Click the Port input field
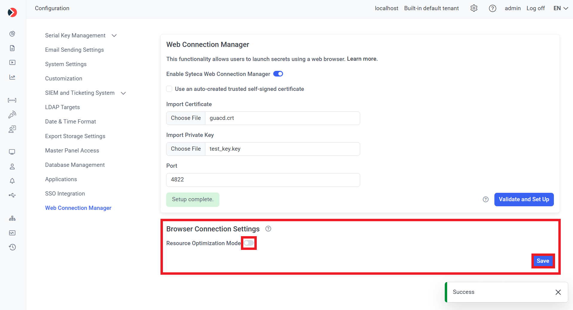This screenshot has width=573, height=310. (x=263, y=180)
